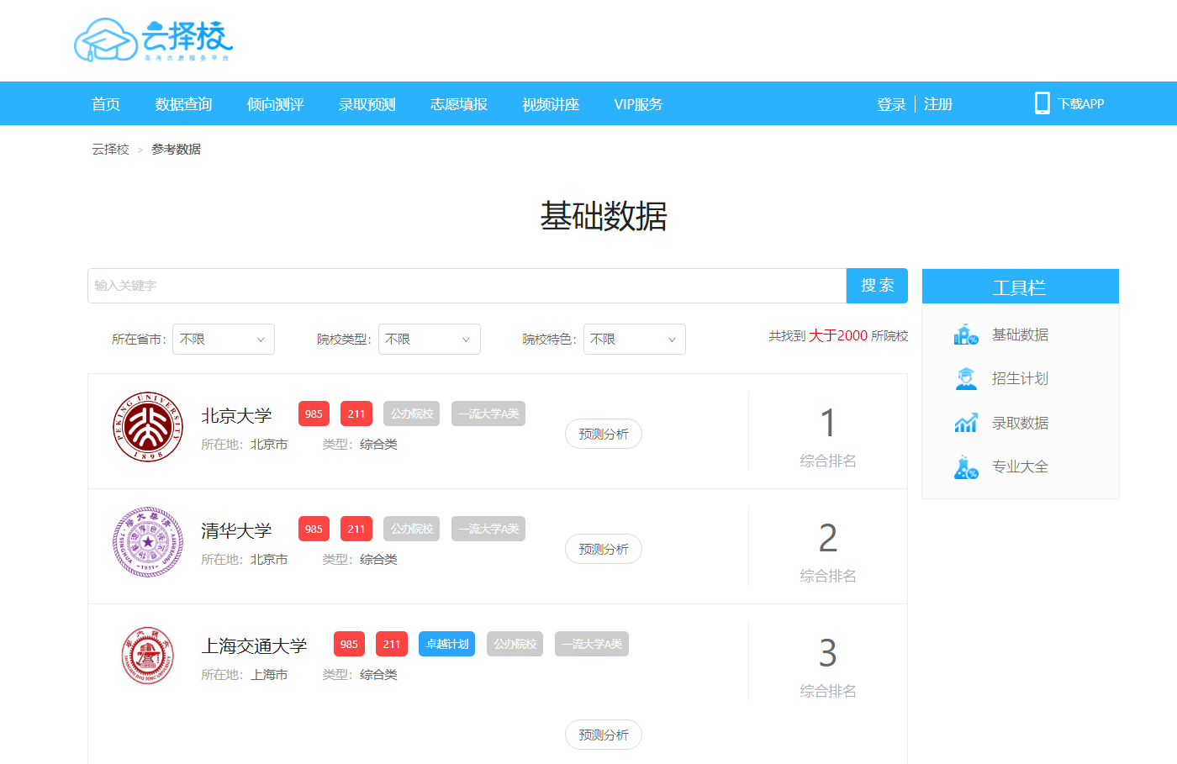This screenshot has height=764, width=1177.
Task: Click the 211 tag for 上海交通大学
Action: tap(392, 644)
